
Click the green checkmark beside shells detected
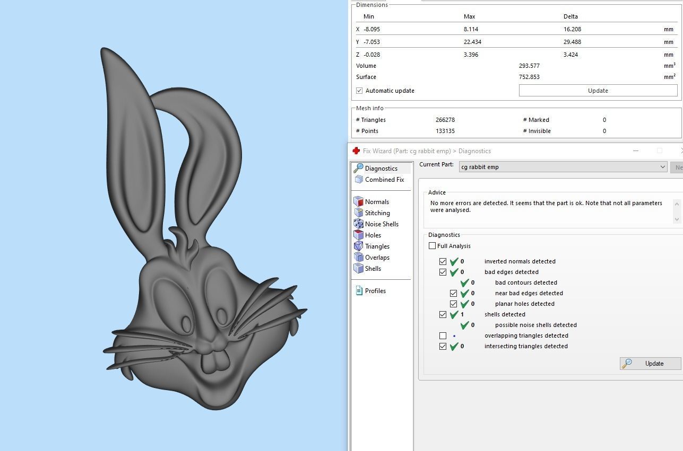(454, 314)
